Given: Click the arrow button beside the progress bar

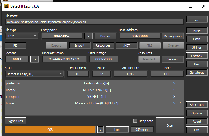Looking at the screenshot, I should (x=101, y=130).
